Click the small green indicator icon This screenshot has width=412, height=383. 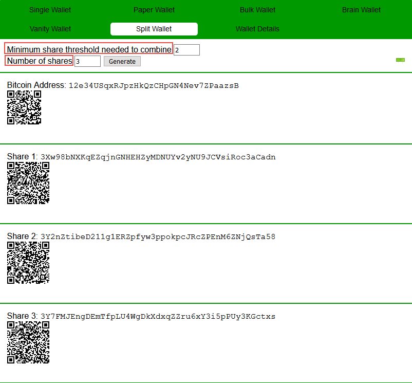click(x=400, y=60)
